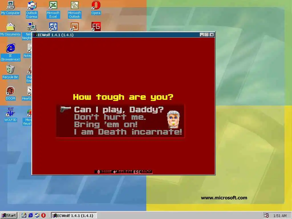The height and width of the screenshot is (219, 292).
Task: Click the 'WOLF3D' label text
Action: pos(11,120)
